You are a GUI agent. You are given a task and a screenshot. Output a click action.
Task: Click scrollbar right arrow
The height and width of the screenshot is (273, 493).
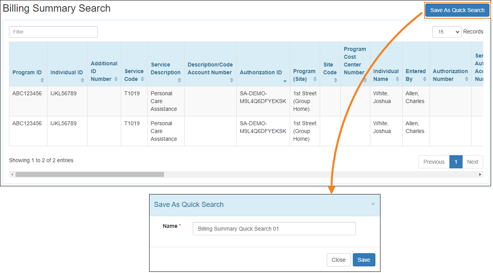(480, 175)
